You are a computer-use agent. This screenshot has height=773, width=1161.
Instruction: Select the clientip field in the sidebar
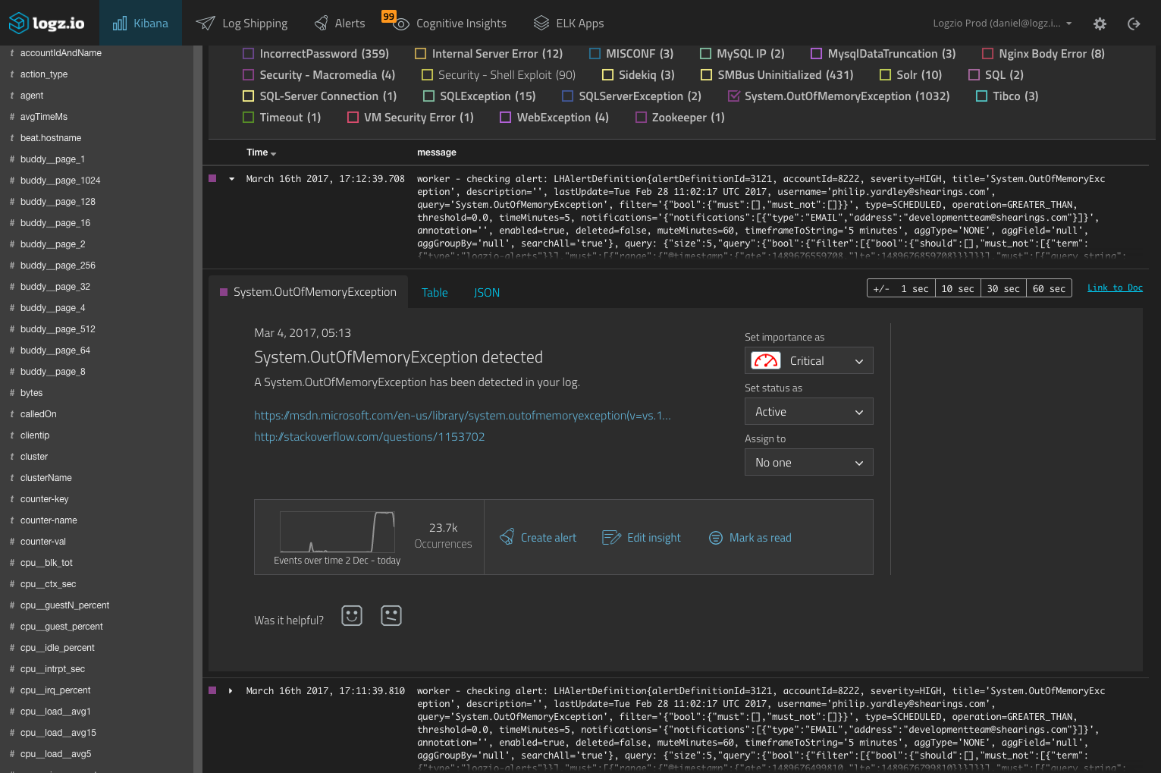pyautogui.click(x=34, y=435)
